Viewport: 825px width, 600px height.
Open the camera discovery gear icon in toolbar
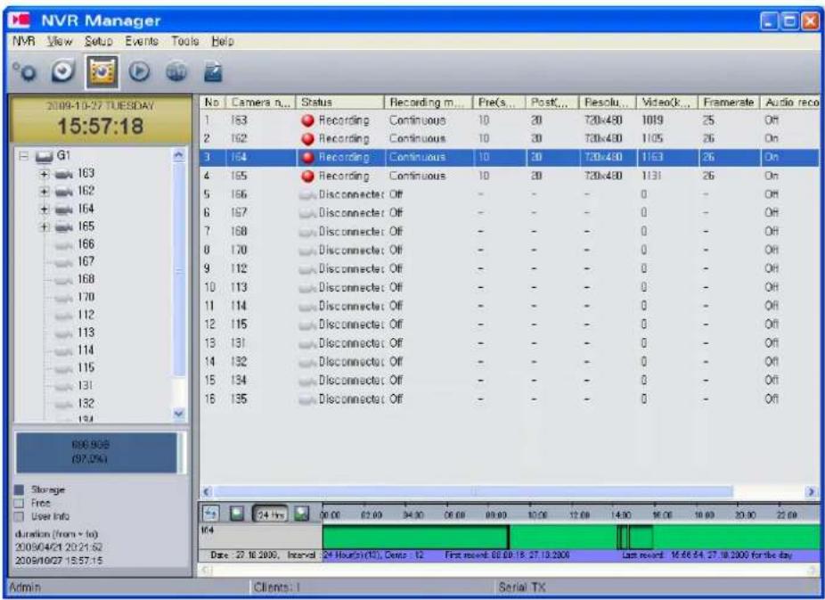pyautogui.click(x=25, y=72)
